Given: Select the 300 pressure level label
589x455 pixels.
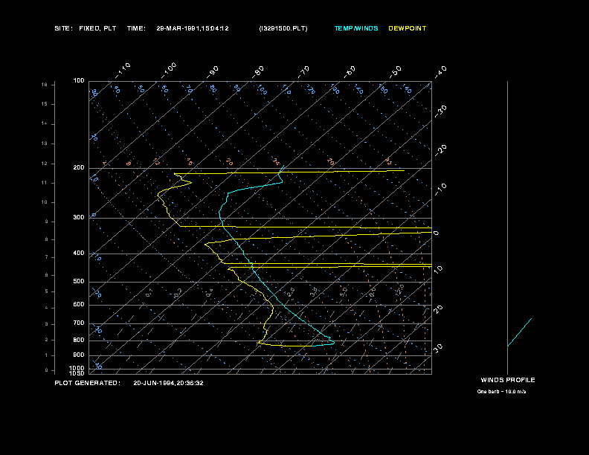Looking at the screenshot, I should tap(79, 217).
